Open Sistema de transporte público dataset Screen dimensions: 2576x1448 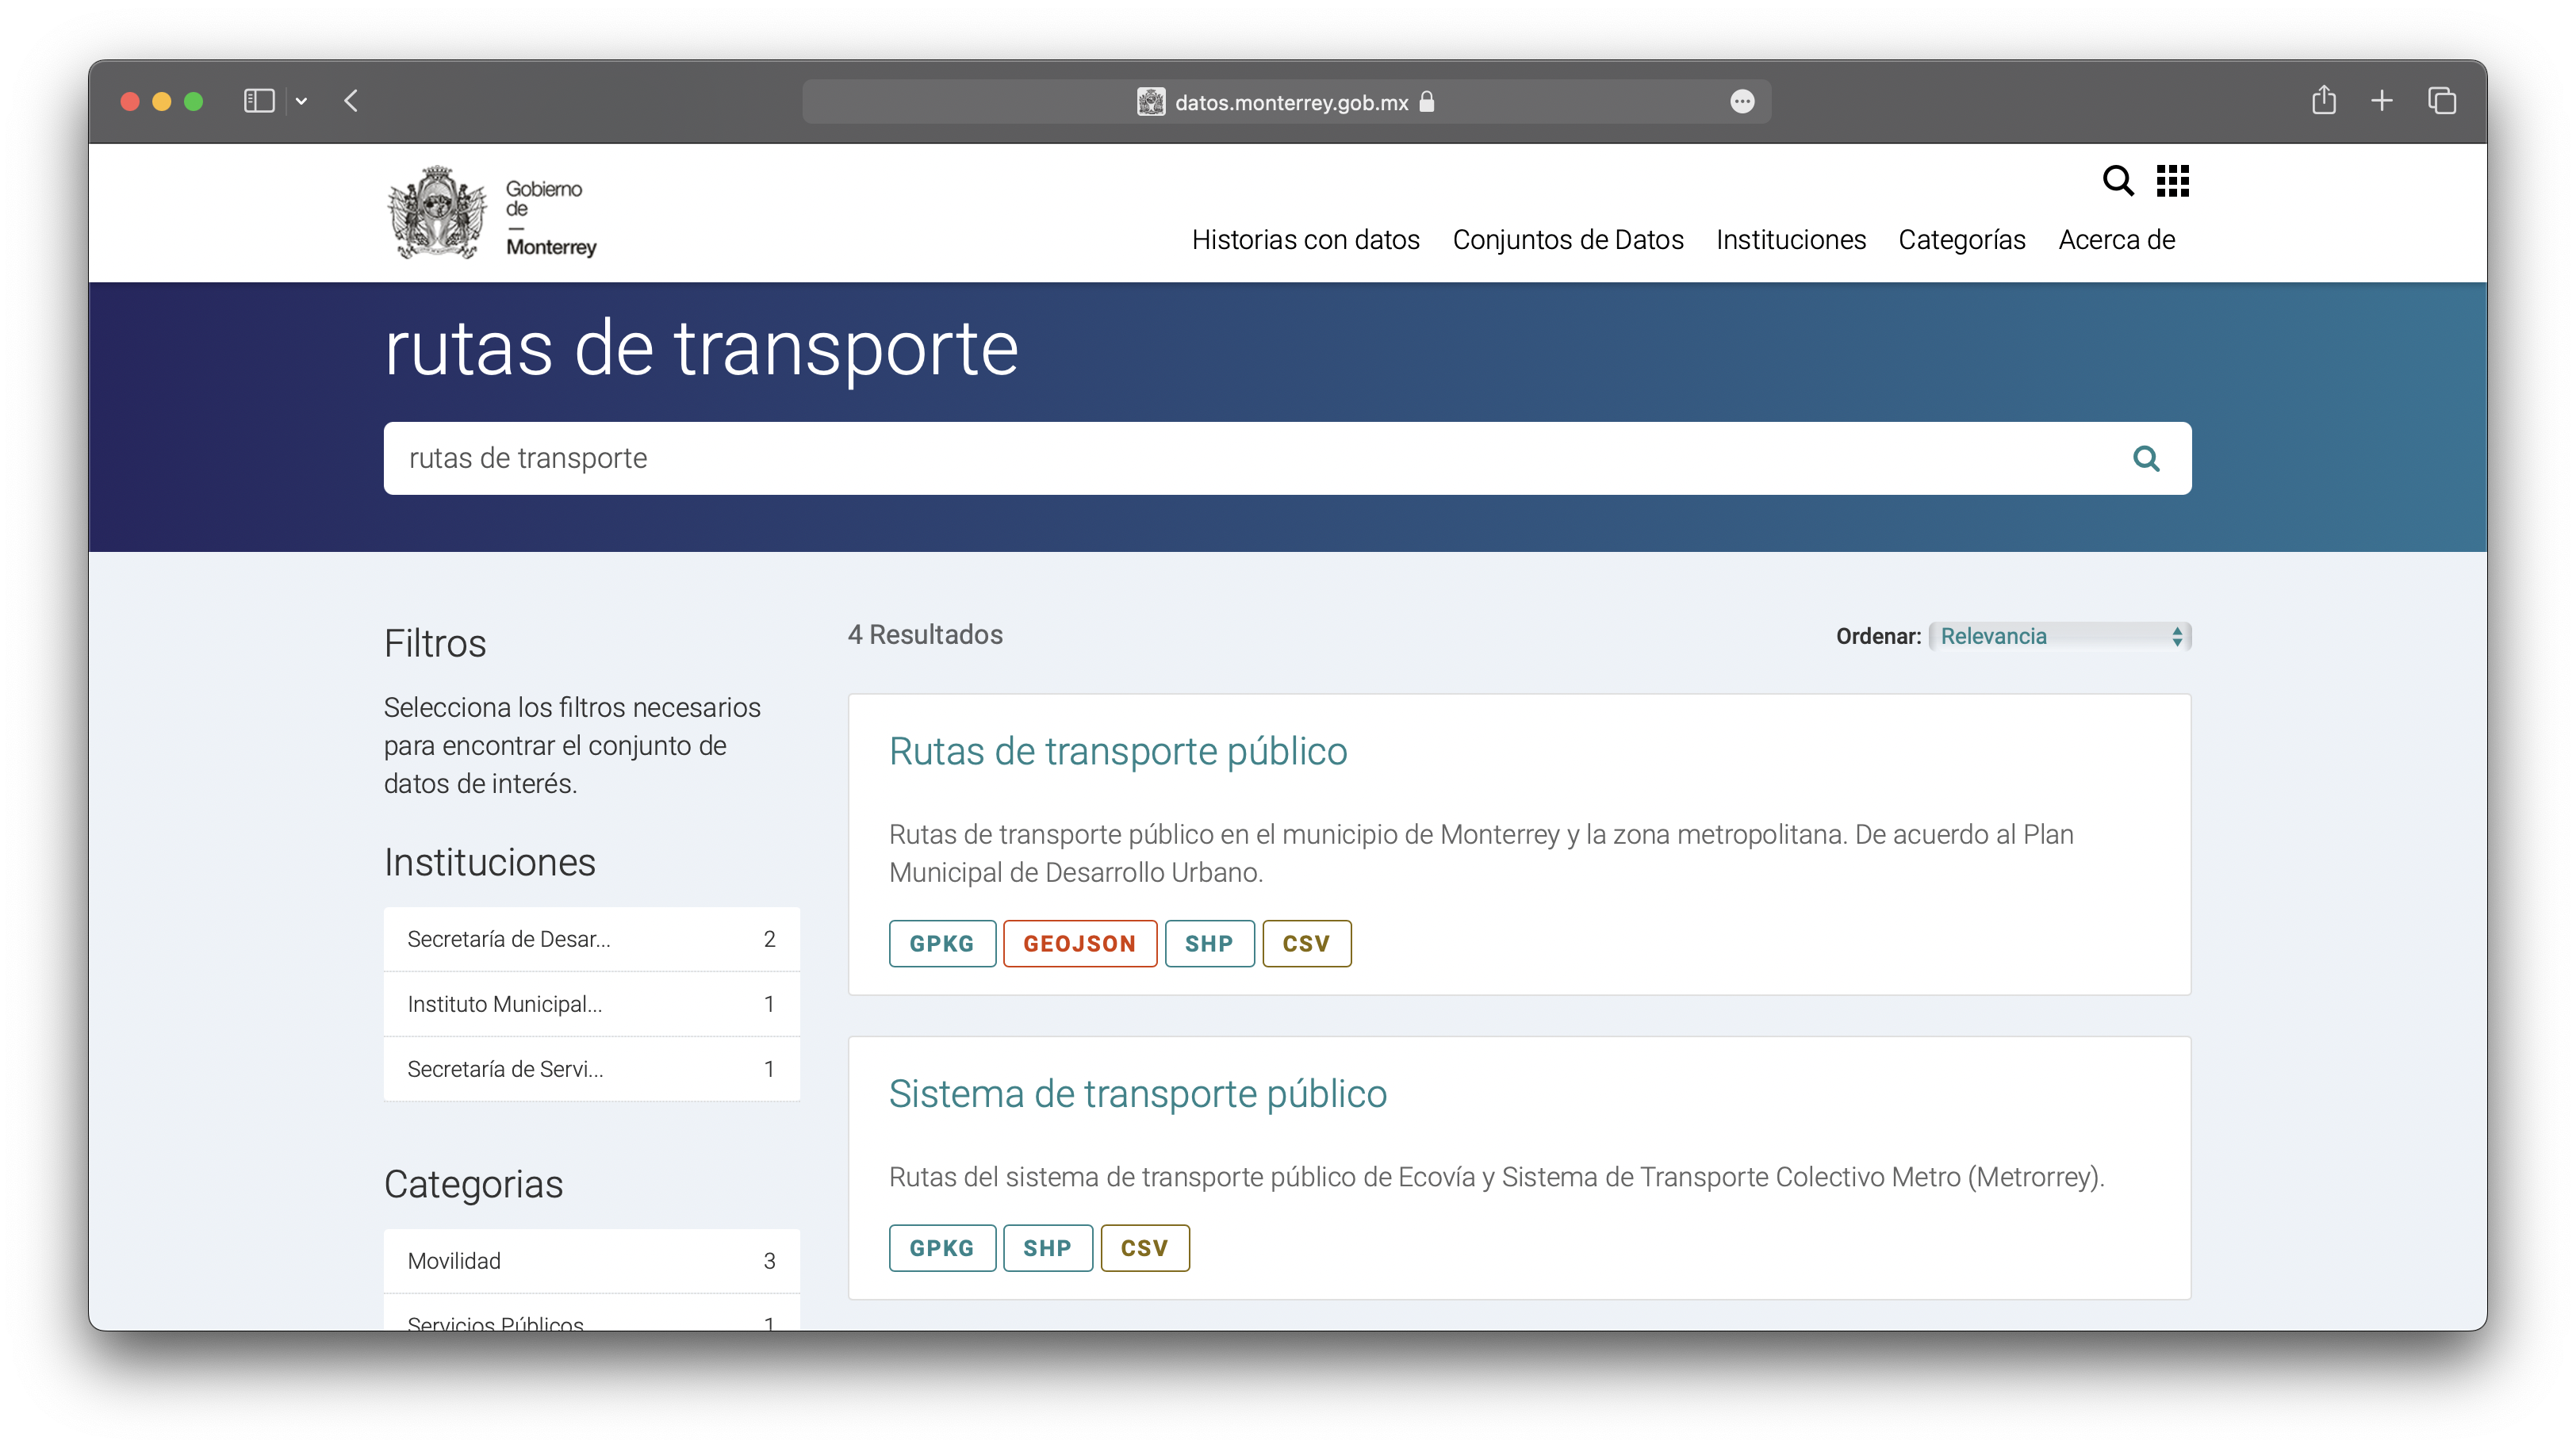[1138, 1093]
